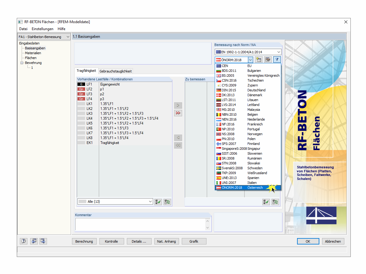
Task: Open the help question mark icon
Action: 23,241
